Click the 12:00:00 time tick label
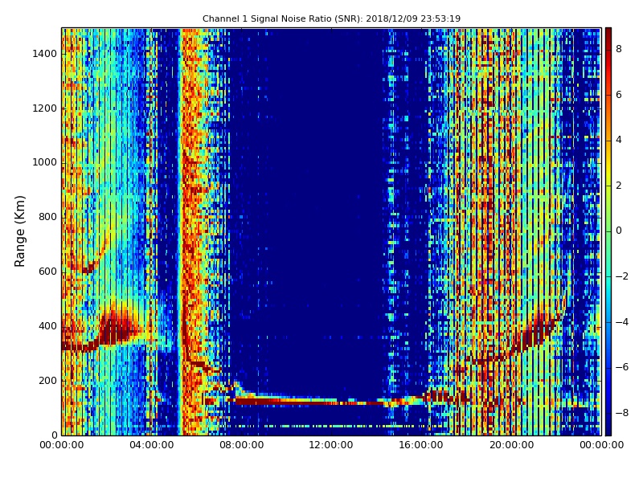643x482 pixels. coord(331,445)
